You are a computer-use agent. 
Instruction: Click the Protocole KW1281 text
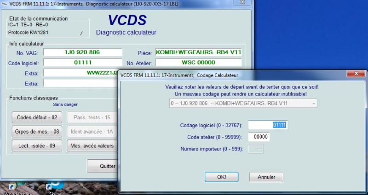(x=28, y=33)
